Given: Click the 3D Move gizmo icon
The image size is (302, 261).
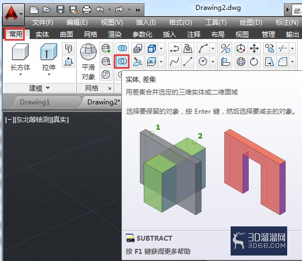Looking at the screenshot, I should tap(241, 48).
